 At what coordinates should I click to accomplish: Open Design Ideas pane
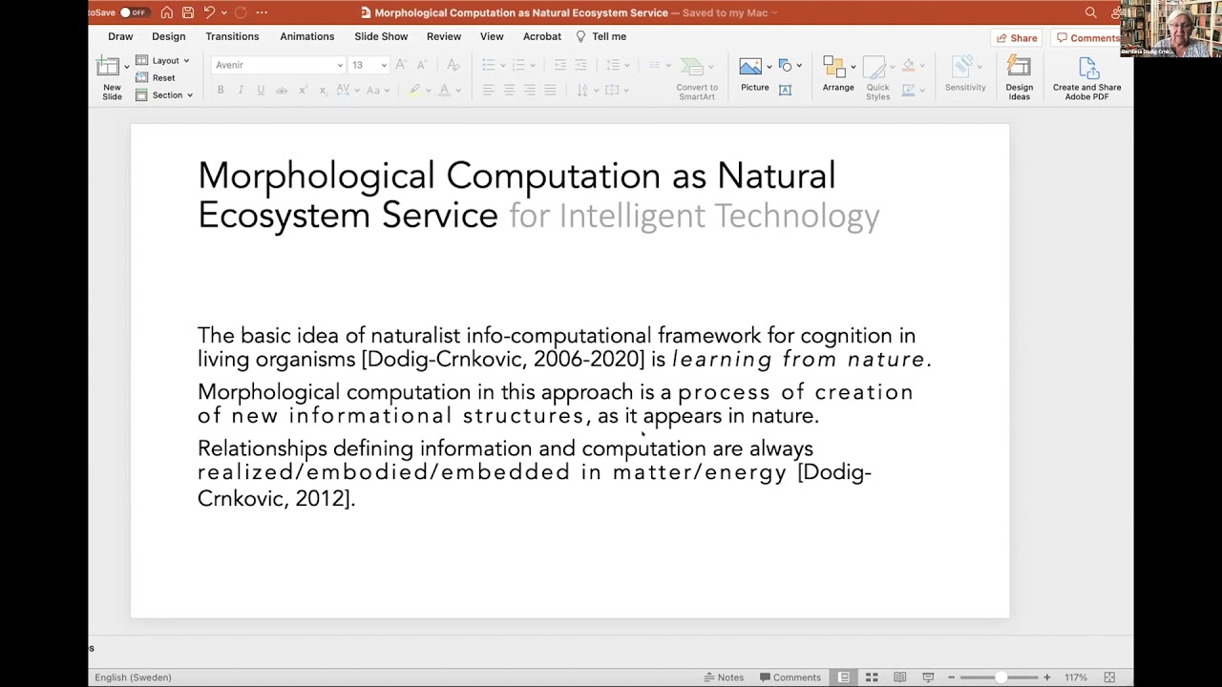[1019, 78]
